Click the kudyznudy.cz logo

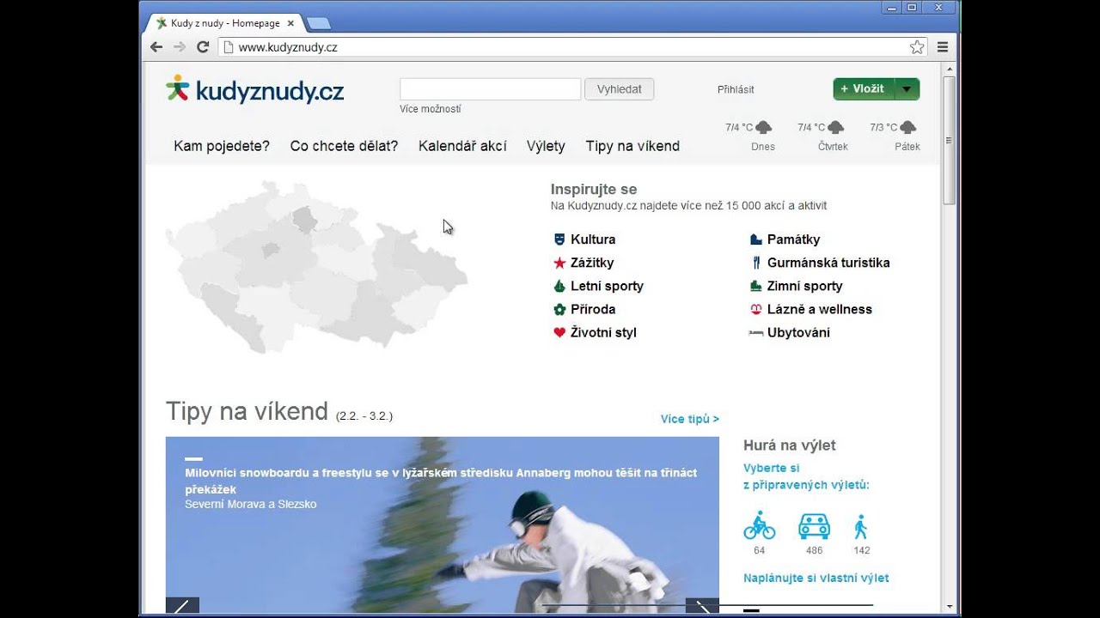255,89
